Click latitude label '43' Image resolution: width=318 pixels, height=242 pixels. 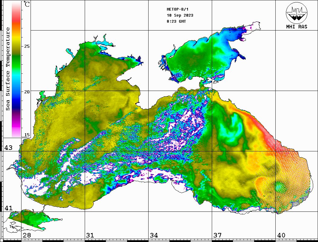click(x=8, y=148)
